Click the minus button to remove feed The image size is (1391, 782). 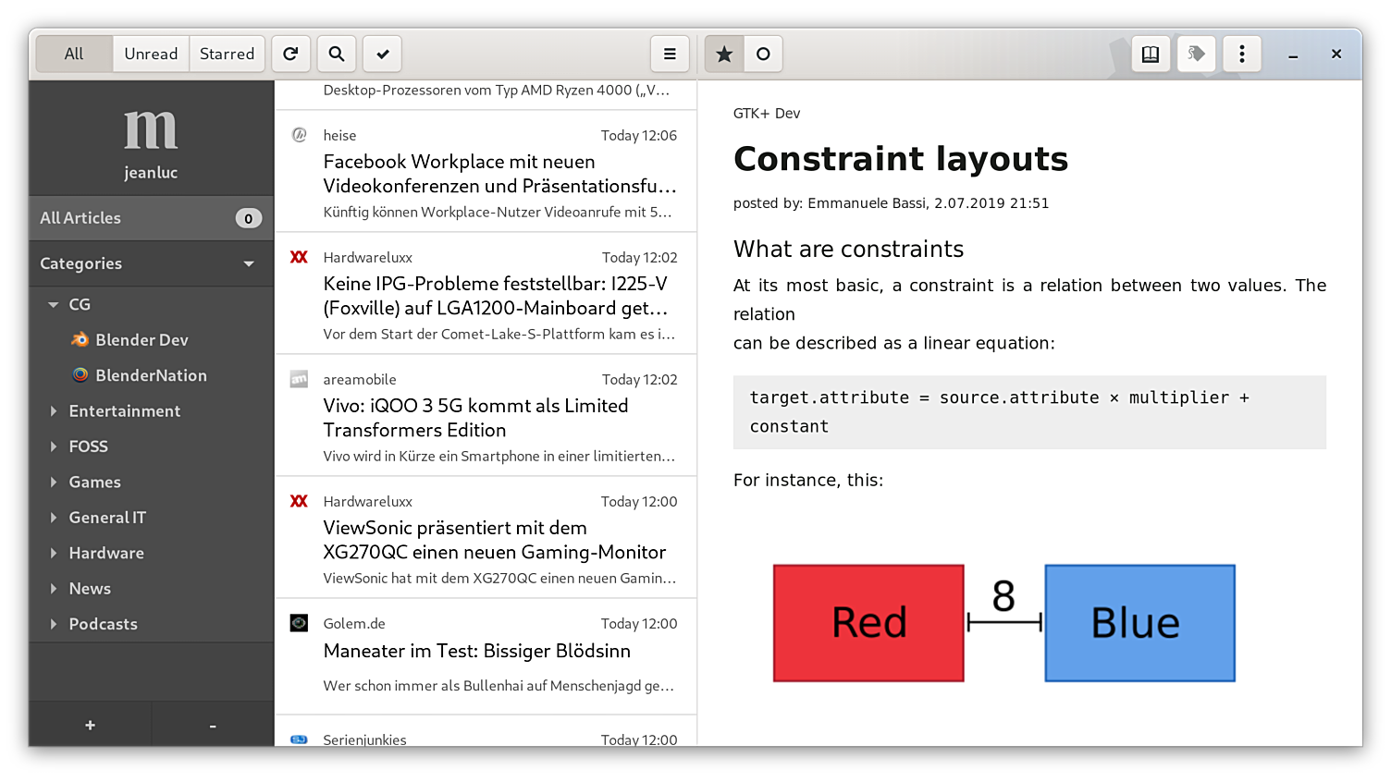point(213,726)
